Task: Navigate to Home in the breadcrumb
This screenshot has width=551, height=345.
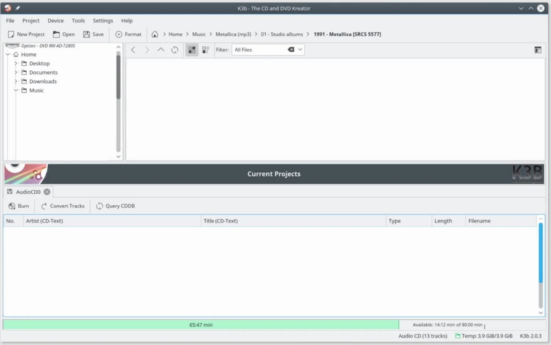Action: pos(175,34)
